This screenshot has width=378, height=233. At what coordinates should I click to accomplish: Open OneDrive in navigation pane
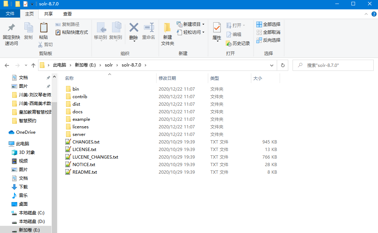coord(26,132)
